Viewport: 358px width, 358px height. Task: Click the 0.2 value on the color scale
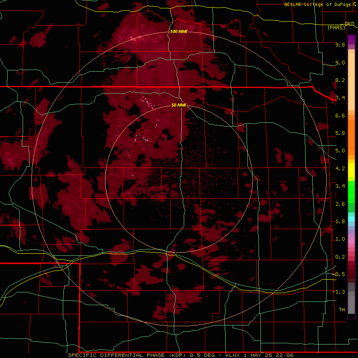[340, 257]
